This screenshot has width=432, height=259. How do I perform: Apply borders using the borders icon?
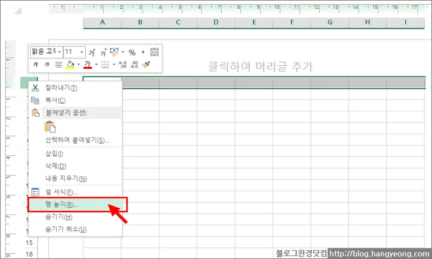tap(105, 65)
